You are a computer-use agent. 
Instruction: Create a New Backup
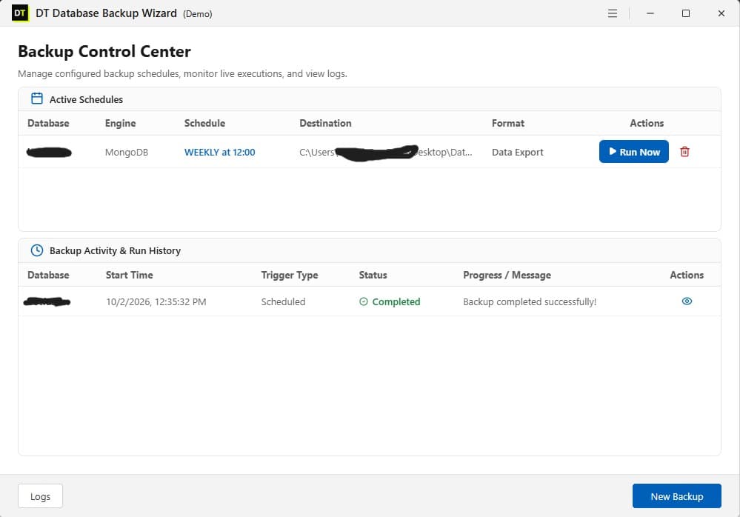pos(676,496)
